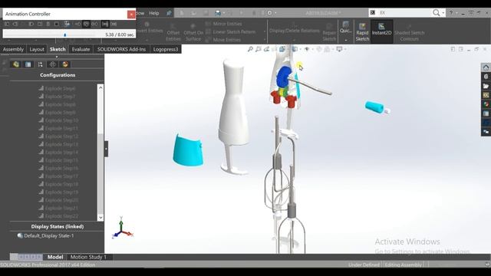Save the animation from Animation Controller

pos(67,24)
